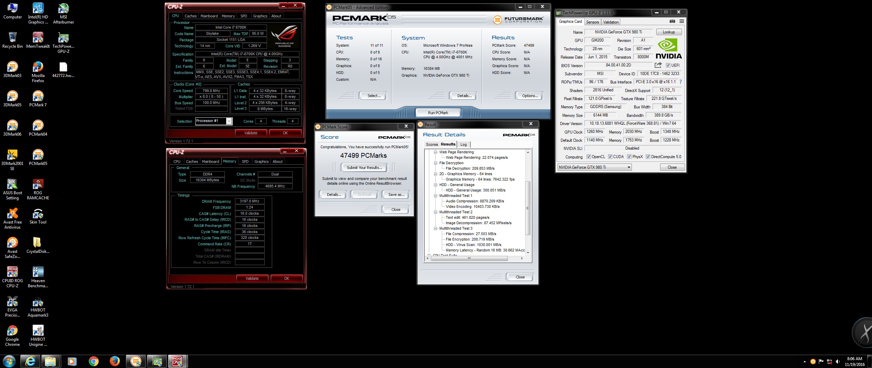Collapse HDD - General Usage tree node
Image resolution: width=872 pixels, height=368 pixels.
click(x=435, y=185)
